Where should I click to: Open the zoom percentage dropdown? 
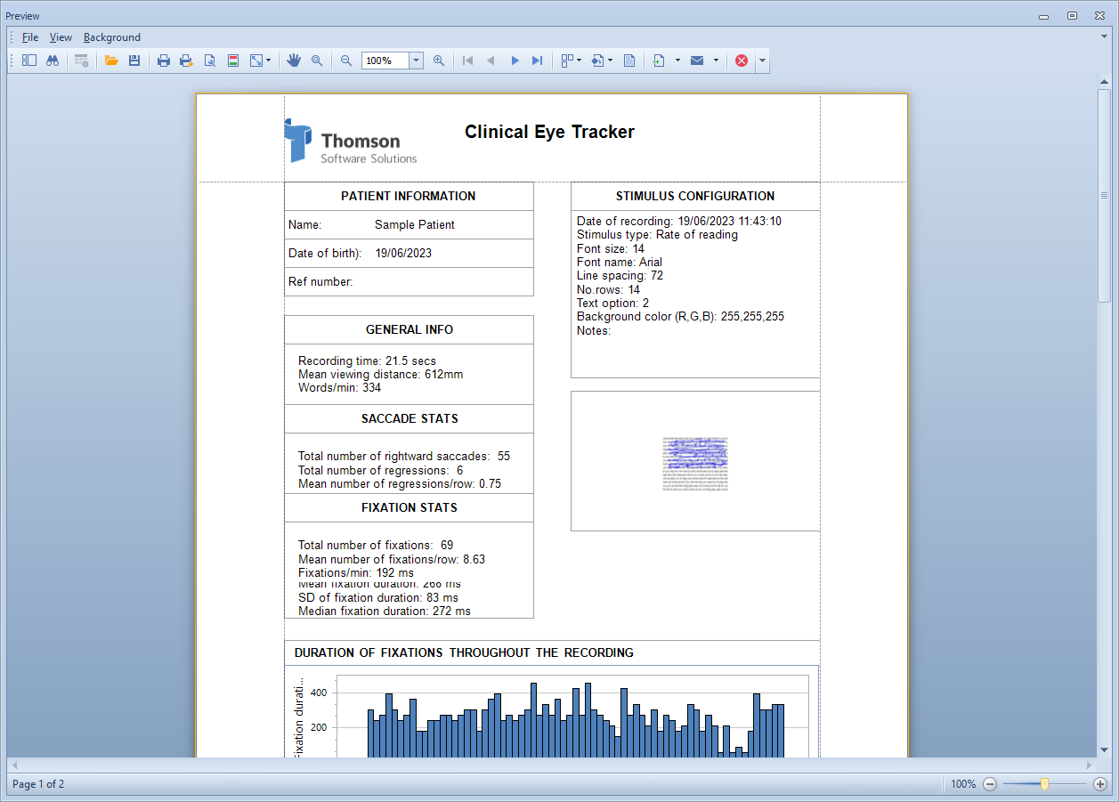416,61
